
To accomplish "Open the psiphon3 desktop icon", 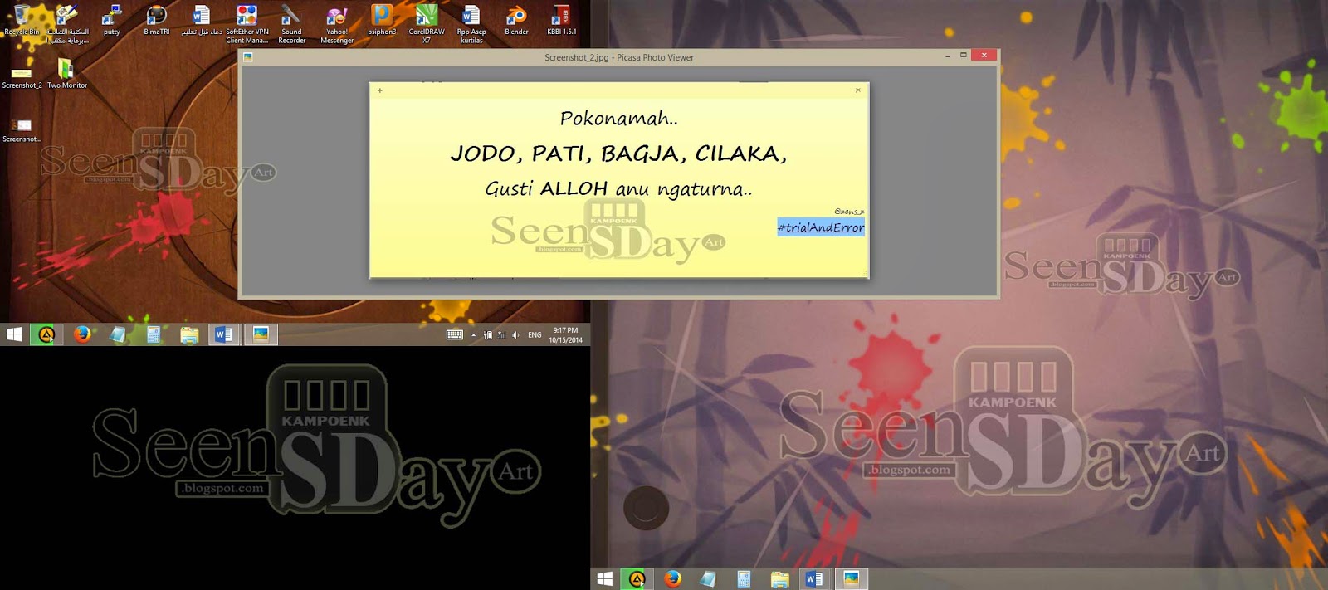I will click(382, 21).
